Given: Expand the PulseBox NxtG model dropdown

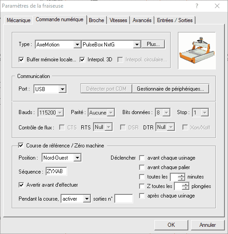Looking at the screenshot, I should [137, 45].
